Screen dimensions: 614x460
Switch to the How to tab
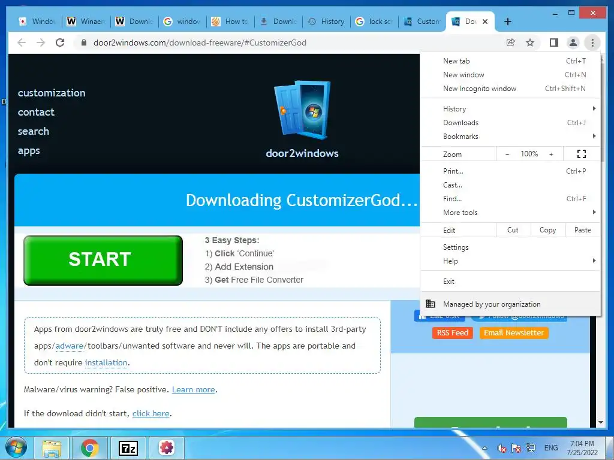230,22
